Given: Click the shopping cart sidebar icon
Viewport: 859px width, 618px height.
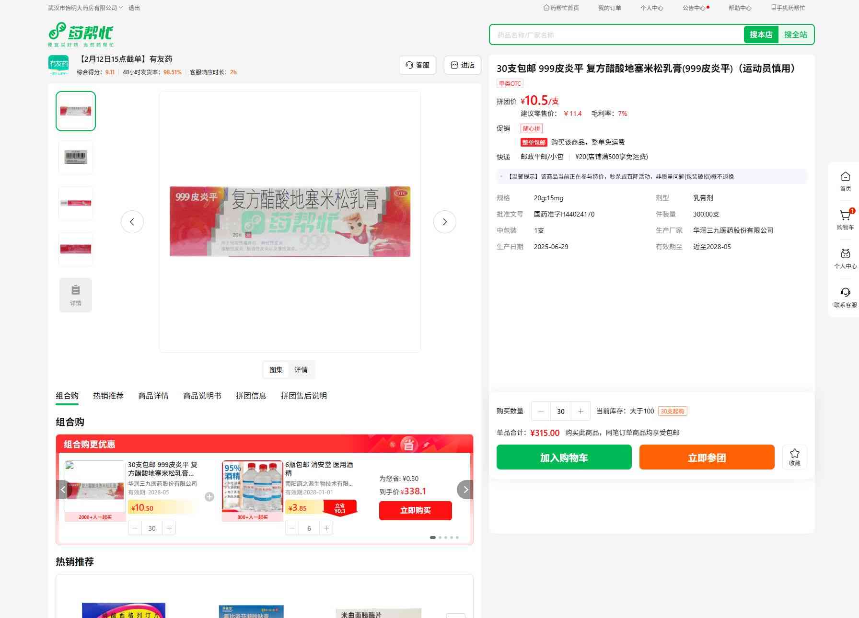Looking at the screenshot, I should tap(845, 217).
